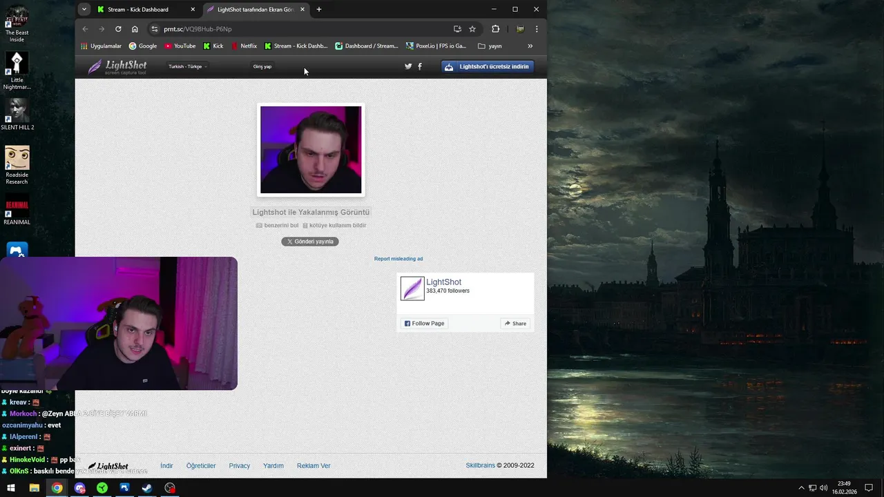Launch SILENT HILL 2 desktop icon

[x=17, y=114]
